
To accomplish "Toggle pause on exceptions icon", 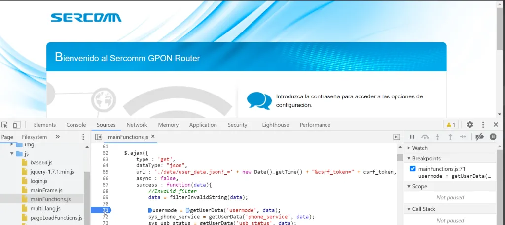I will (x=493, y=137).
